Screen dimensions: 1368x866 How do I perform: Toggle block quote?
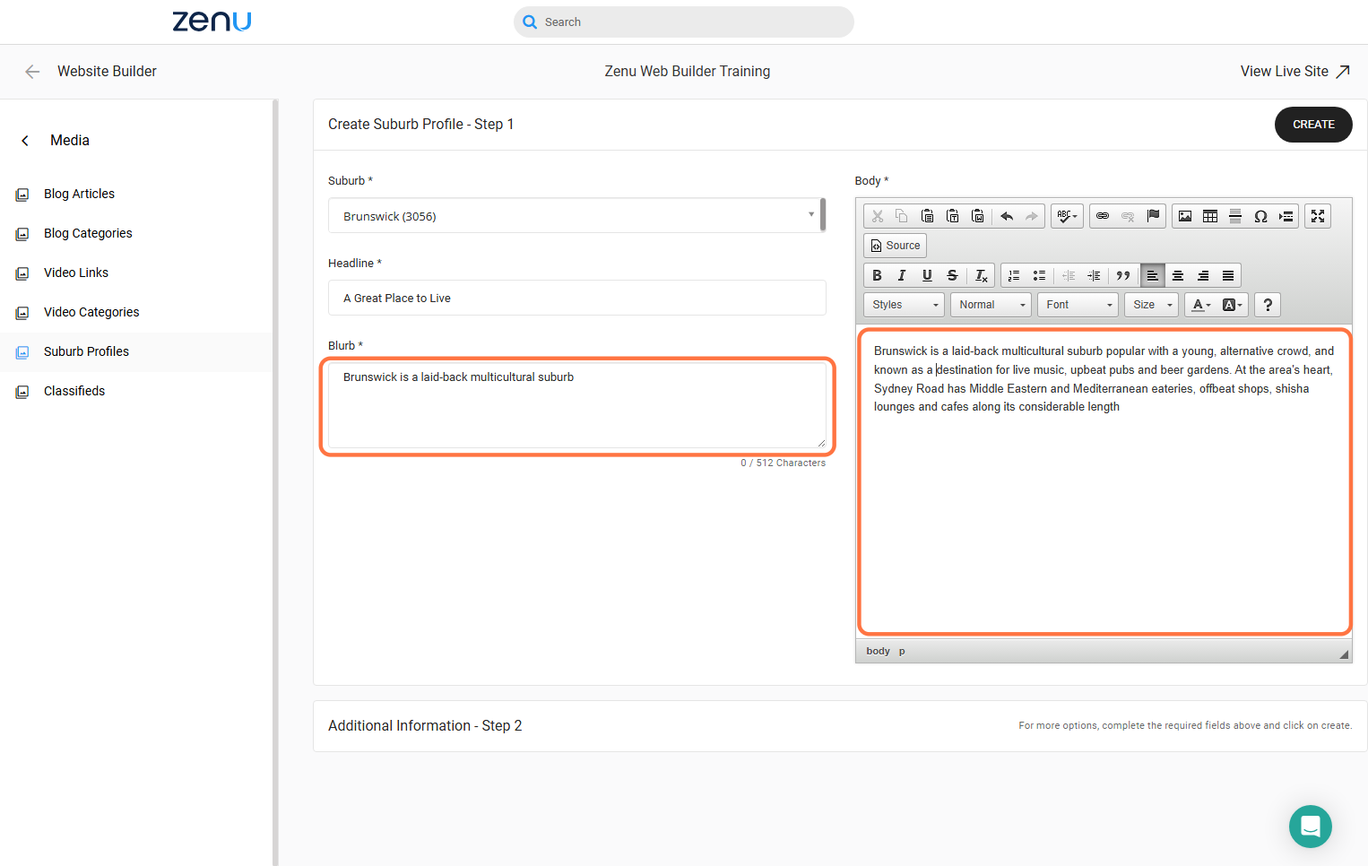pyautogui.click(x=1123, y=275)
